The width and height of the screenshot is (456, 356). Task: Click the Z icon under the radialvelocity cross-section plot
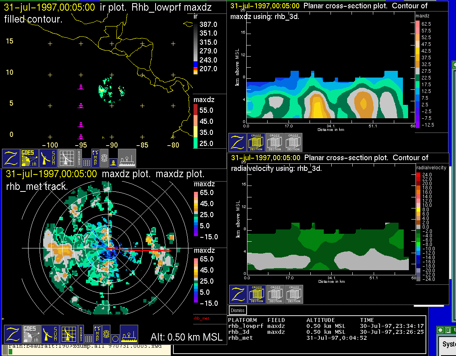(238, 294)
